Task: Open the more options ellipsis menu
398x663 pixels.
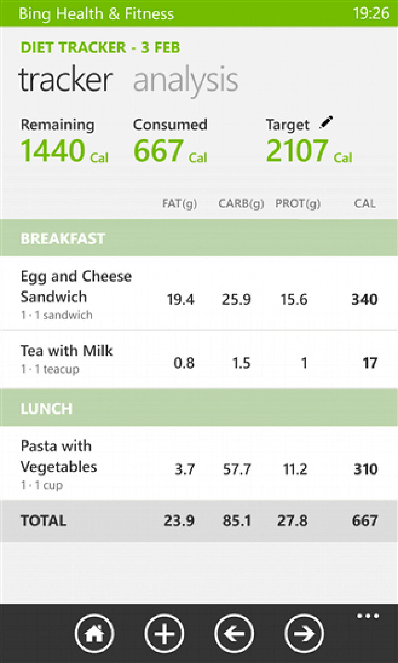Action: (x=368, y=616)
